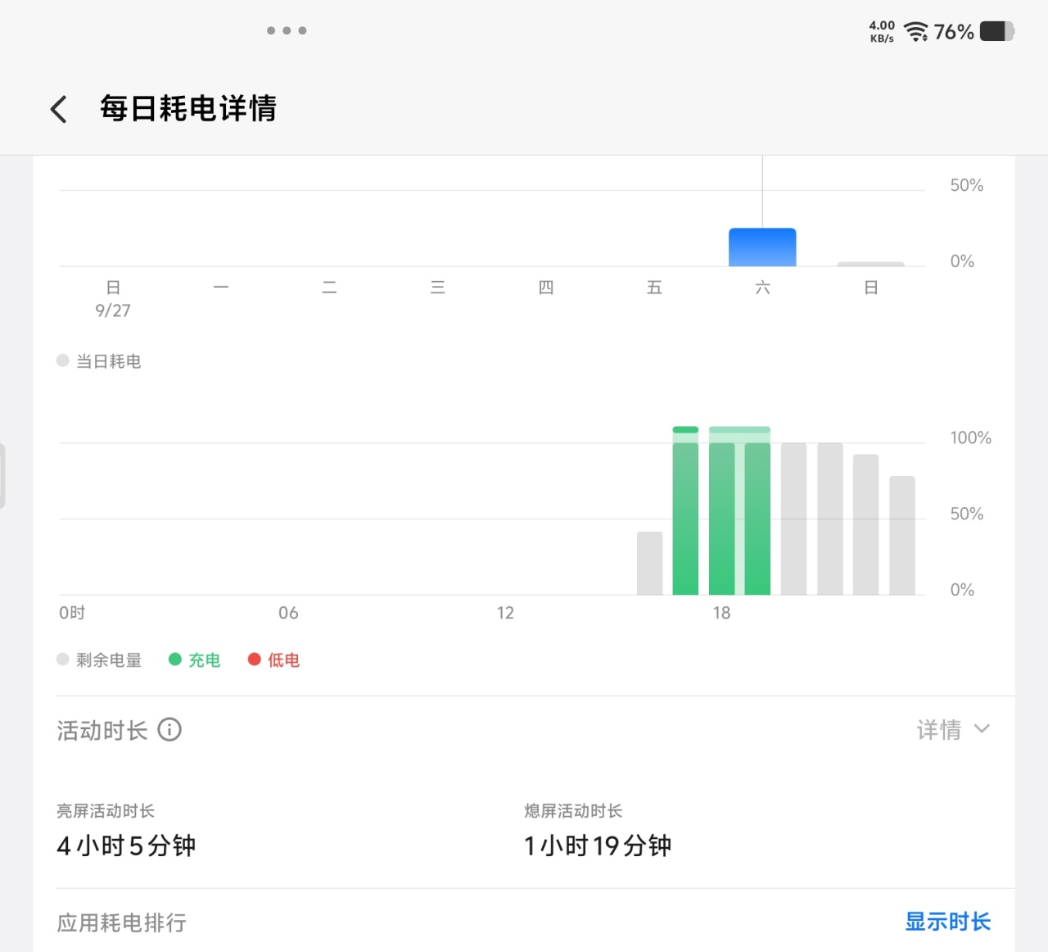Tap the 活动时长 section heading
Viewport: 1048px width, 952px height.
tap(102, 730)
